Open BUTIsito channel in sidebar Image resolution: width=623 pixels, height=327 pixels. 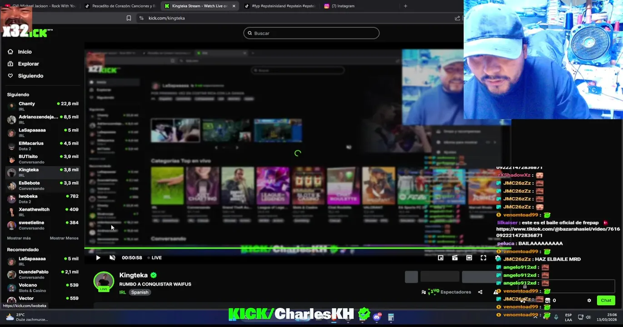[x=43, y=159]
